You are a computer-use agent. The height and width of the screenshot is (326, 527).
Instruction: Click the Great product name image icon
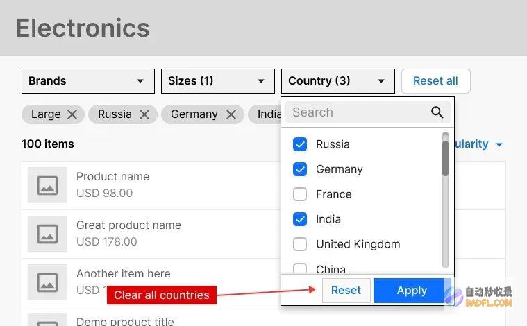pyautogui.click(x=47, y=234)
